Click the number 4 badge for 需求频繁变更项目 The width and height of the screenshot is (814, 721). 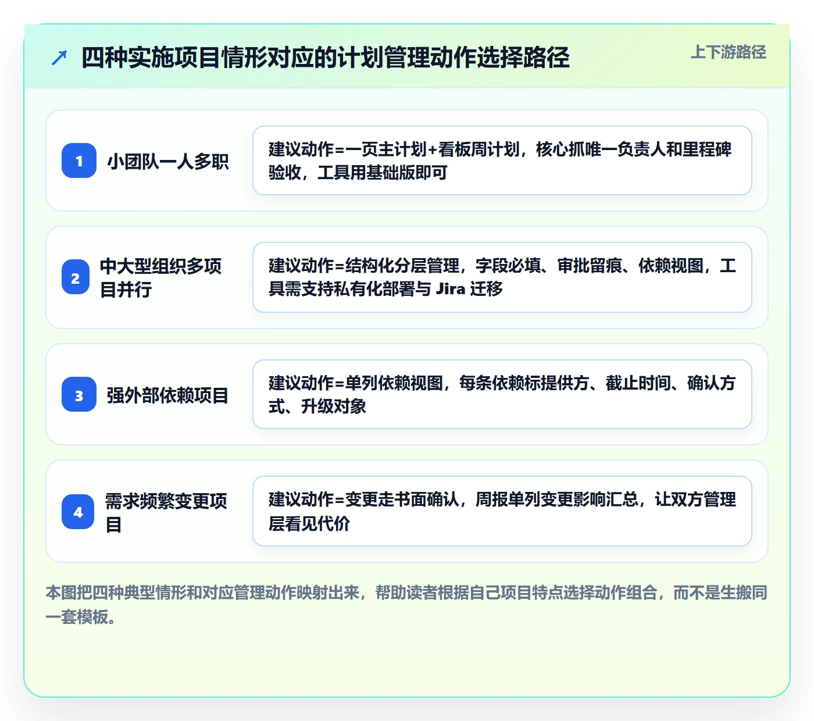coord(78,512)
